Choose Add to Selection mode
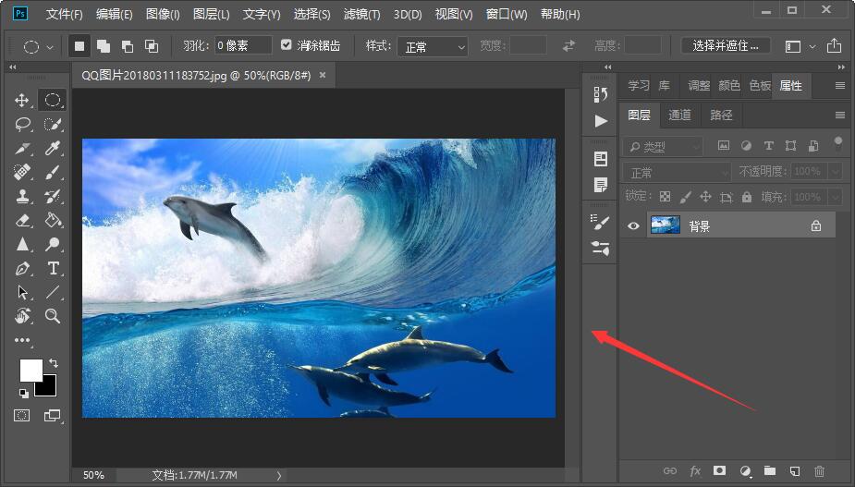Screen dimensions: 855x487 (104, 46)
